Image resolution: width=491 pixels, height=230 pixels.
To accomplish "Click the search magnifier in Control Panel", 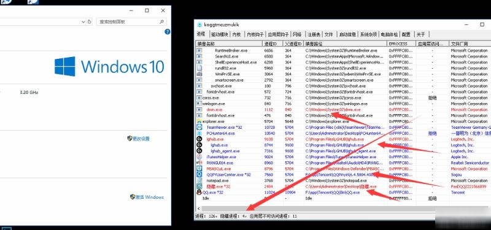I will [x=161, y=22].
